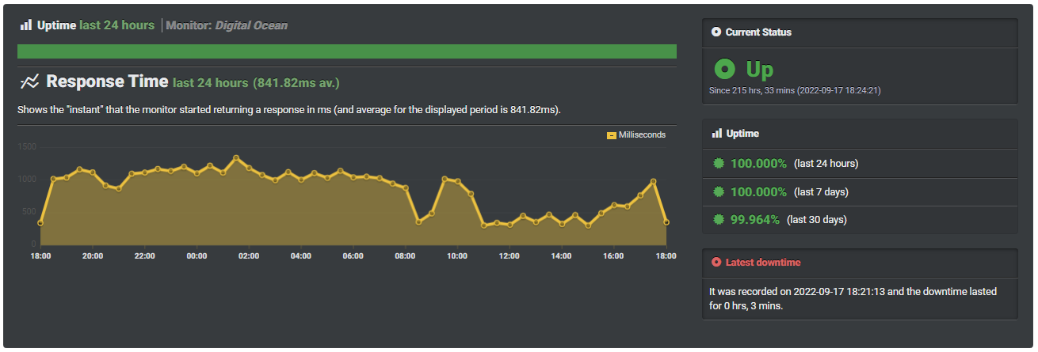Click the green 24-hour uptime bar
Screen dimensions: 1038x352
346,51
